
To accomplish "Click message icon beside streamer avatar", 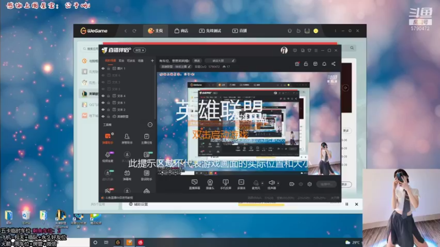I will pyautogui.click(x=295, y=50).
